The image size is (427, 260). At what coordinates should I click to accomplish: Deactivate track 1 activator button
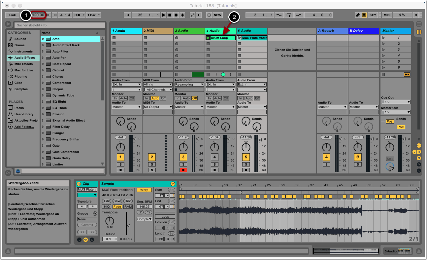[x=121, y=157]
